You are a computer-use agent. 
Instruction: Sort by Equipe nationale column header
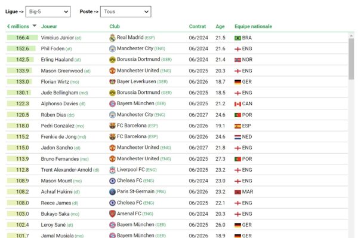tap(253, 26)
